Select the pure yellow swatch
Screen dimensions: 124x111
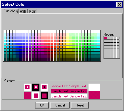tap(67, 47)
